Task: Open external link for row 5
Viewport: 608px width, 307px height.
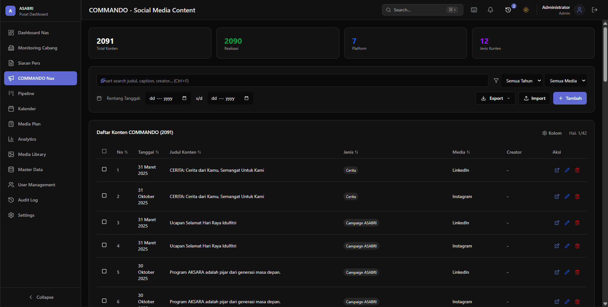Action: (557, 272)
